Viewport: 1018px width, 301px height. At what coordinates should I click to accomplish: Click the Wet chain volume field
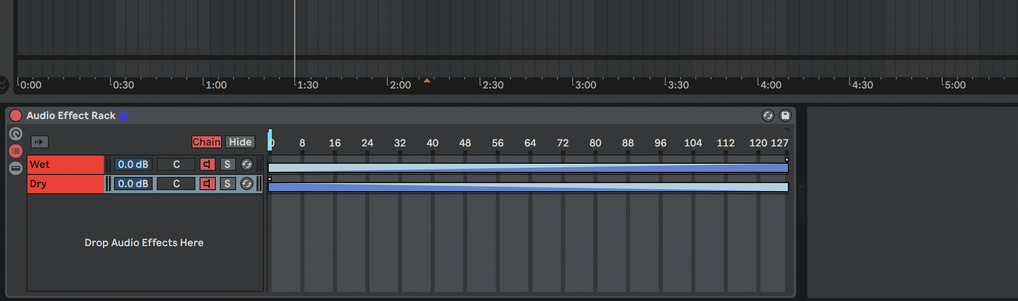pyautogui.click(x=133, y=164)
